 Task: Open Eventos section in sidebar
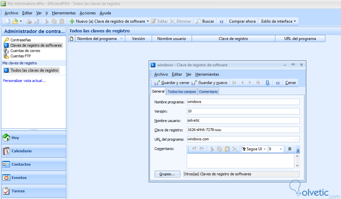pyautogui.click(x=33, y=178)
